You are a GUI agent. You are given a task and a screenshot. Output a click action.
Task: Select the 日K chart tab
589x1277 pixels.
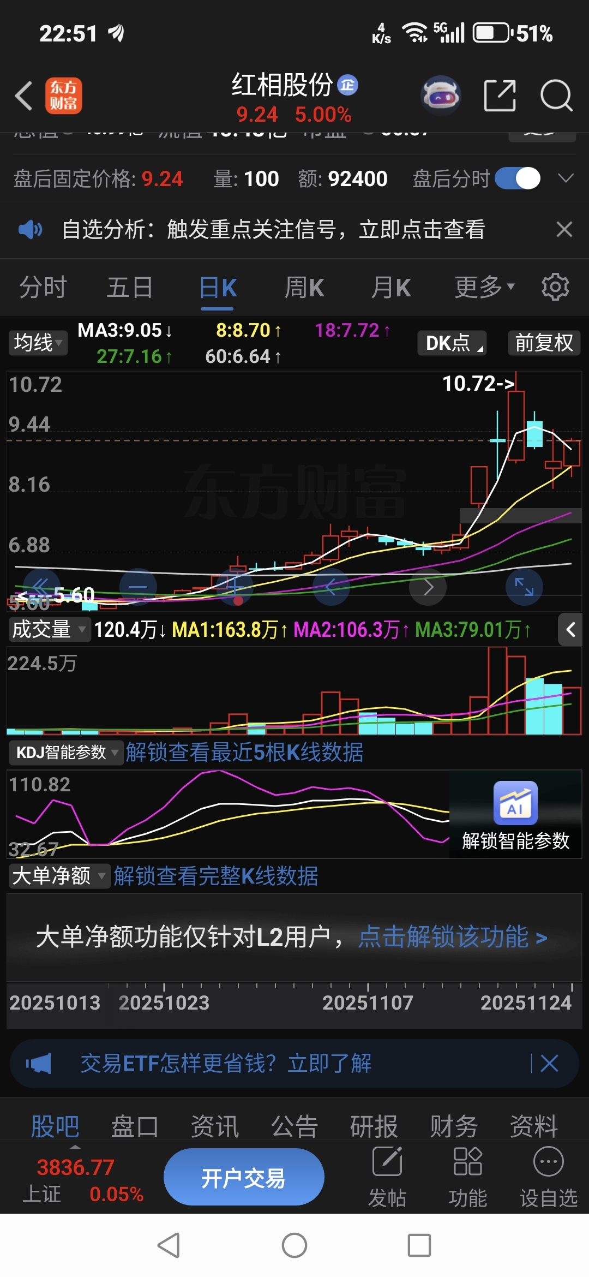(218, 287)
